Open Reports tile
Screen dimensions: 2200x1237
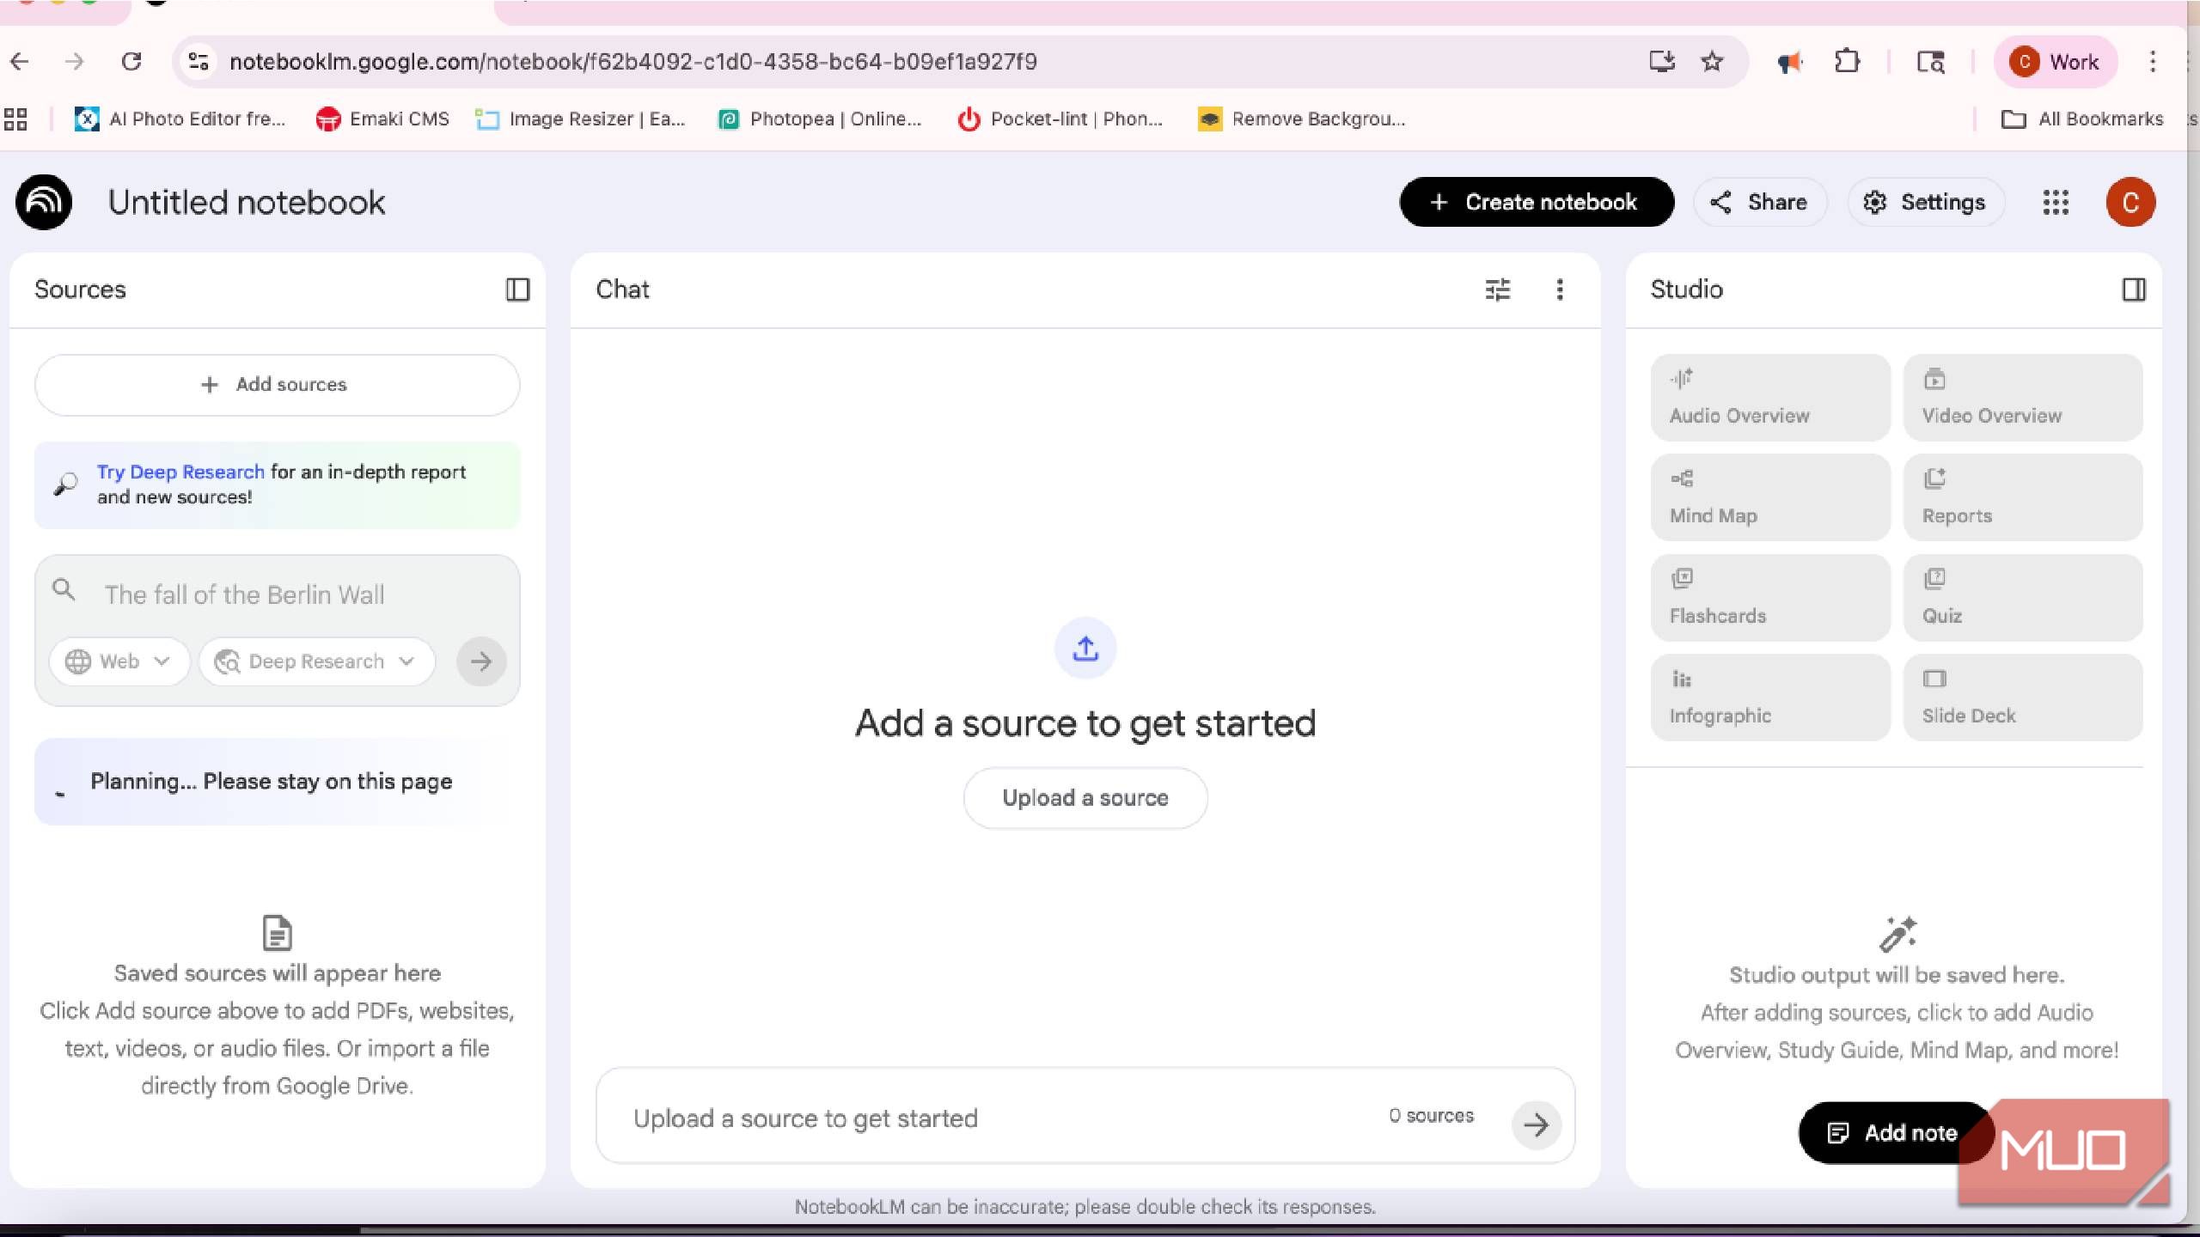click(2023, 497)
